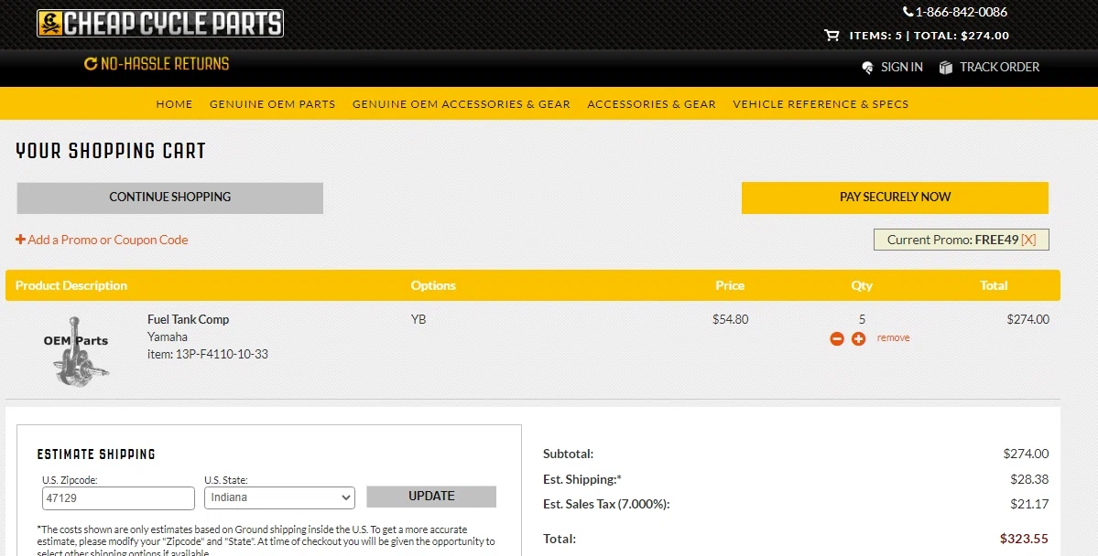Remove the FREE49 promo with [X]

(x=1028, y=240)
